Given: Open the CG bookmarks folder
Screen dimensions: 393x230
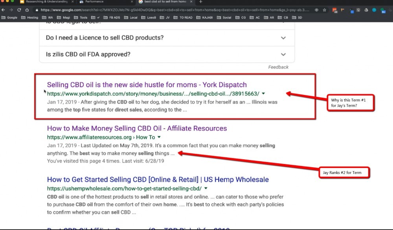Looking at the screenshot, I should coord(241,18).
